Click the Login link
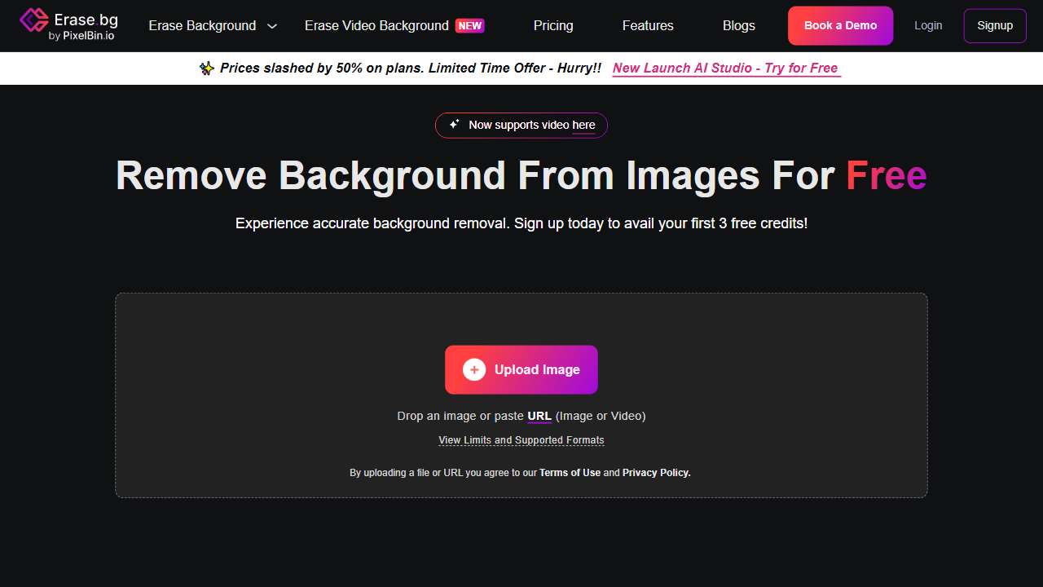Screen dimensions: 1043x587 tap(928, 26)
